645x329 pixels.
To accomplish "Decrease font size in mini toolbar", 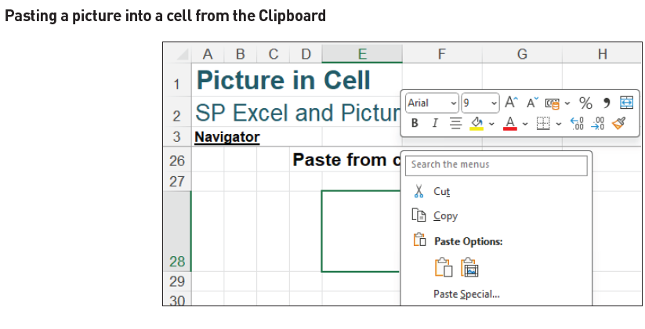I will pyautogui.click(x=532, y=103).
